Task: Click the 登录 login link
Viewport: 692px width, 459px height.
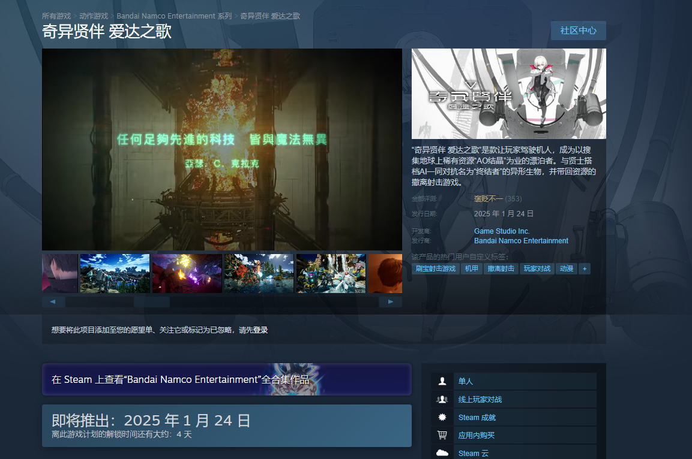Action: tap(260, 330)
